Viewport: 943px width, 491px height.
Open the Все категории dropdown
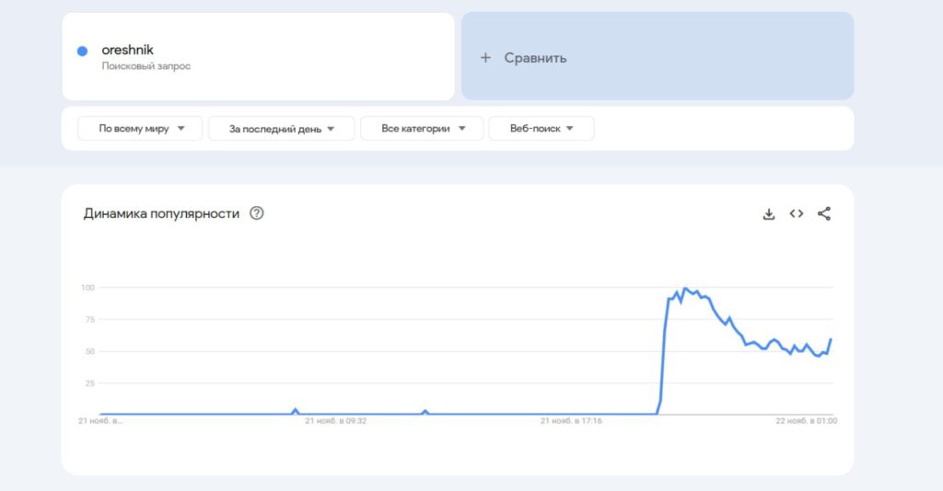click(x=422, y=129)
